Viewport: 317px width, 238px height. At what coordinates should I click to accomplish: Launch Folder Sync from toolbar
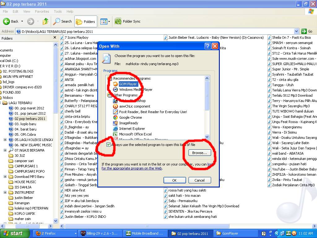point(128,21)
